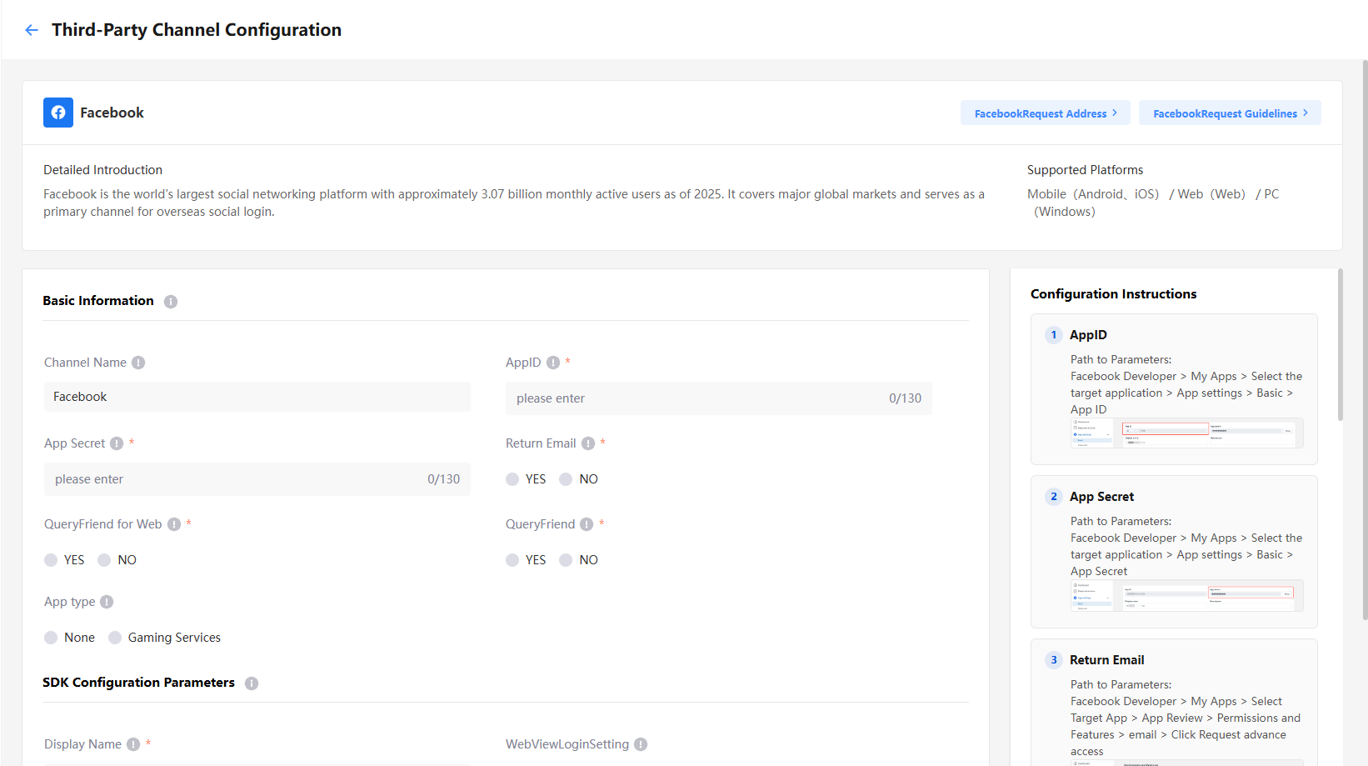1368x766 pixels.
Task: Show Return Email info tooltip icon
Action: point(588,443)
